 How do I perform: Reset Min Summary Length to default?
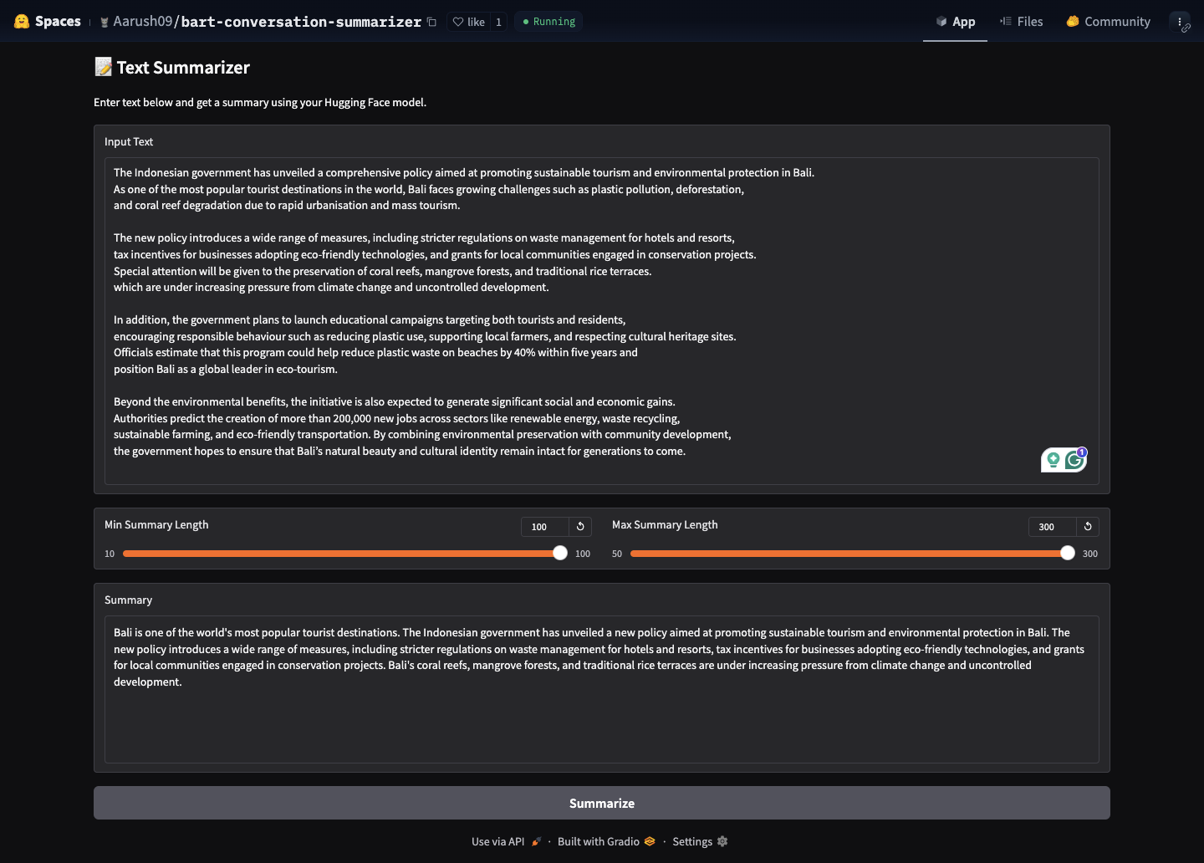coord(580,526)
